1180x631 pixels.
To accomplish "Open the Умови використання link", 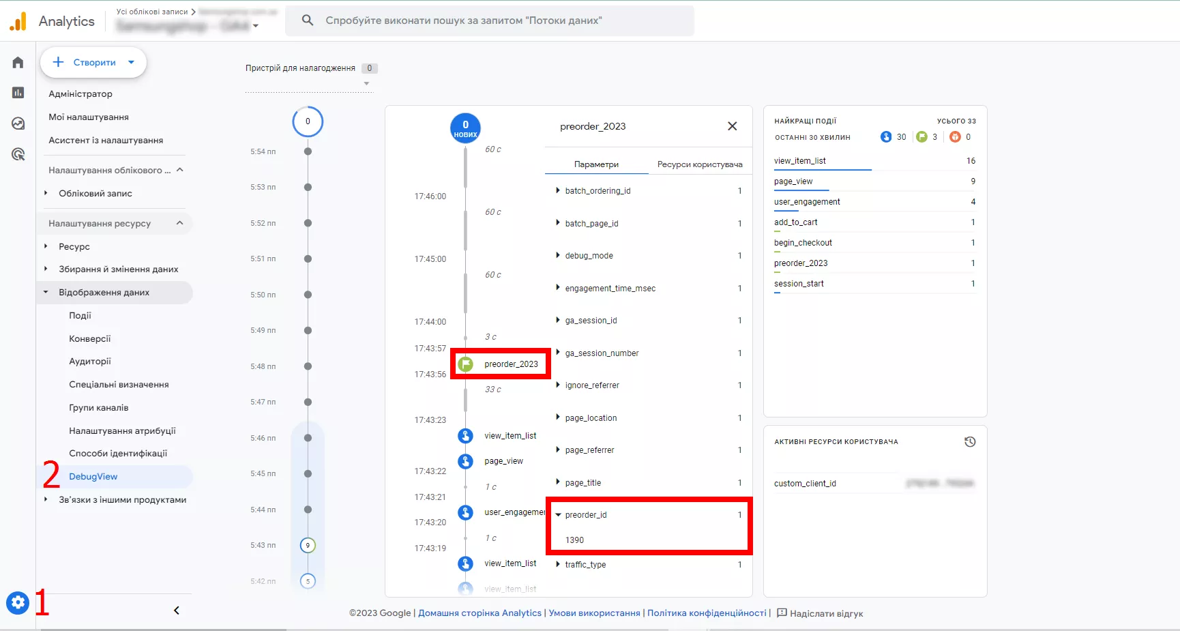I will pos(594,613).
